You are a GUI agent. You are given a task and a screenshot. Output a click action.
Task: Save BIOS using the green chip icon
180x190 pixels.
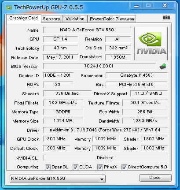(163, 67)
